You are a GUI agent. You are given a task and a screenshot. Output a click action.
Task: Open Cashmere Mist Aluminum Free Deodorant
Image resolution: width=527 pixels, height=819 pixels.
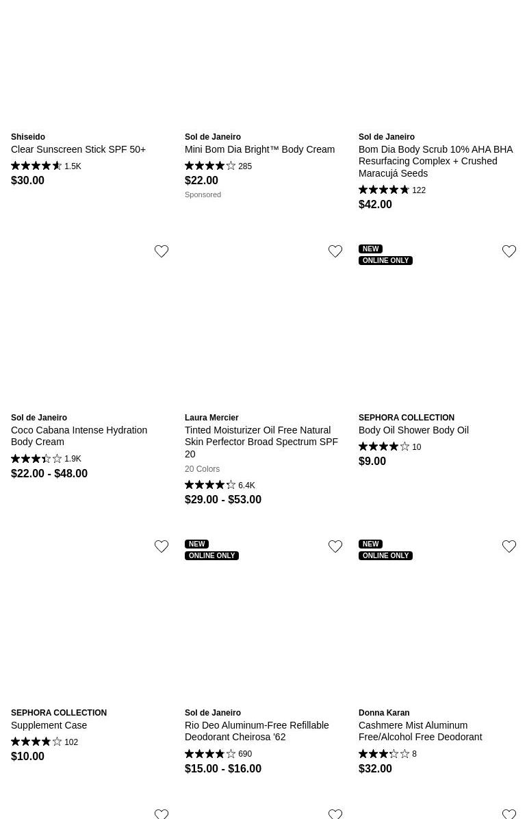tap(420, 731)
